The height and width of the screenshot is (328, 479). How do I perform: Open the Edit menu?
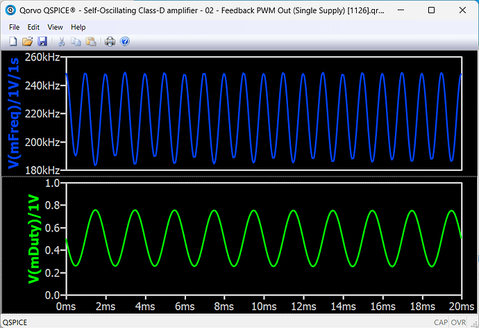tap(33, 27)
